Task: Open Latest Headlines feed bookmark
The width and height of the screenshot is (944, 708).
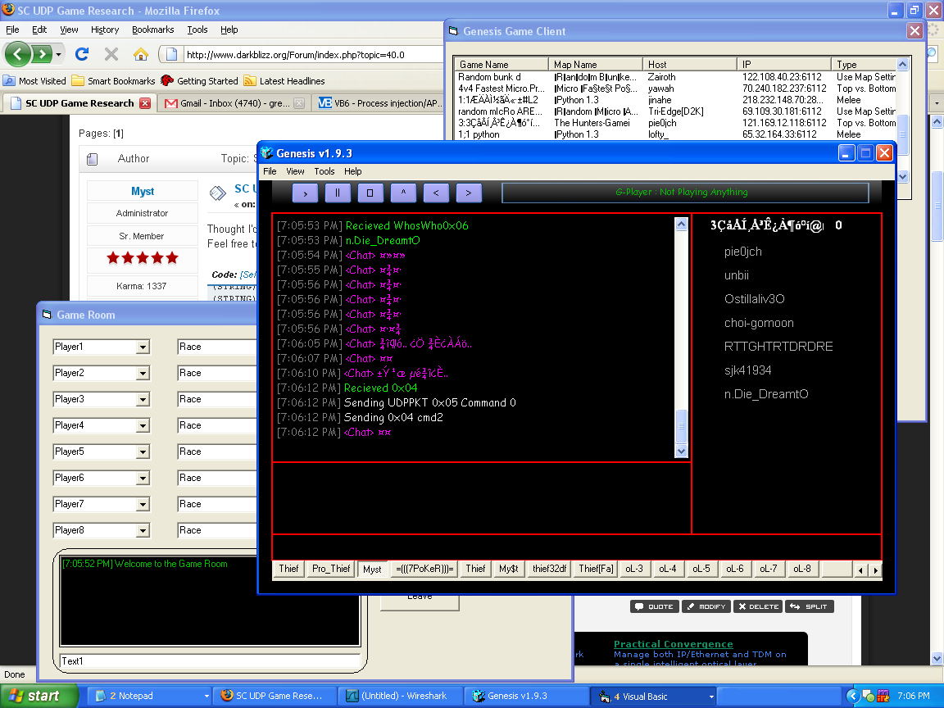Action: pyautogui.click(x=284, y=81)
